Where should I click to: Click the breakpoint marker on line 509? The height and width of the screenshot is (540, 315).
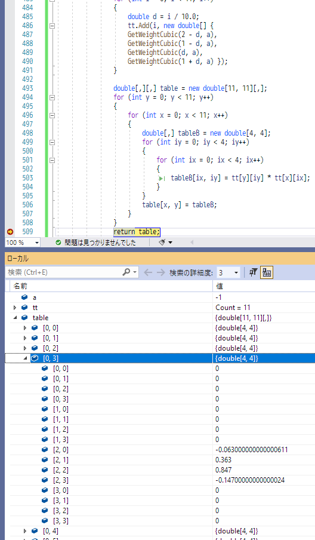click(10, 232)
